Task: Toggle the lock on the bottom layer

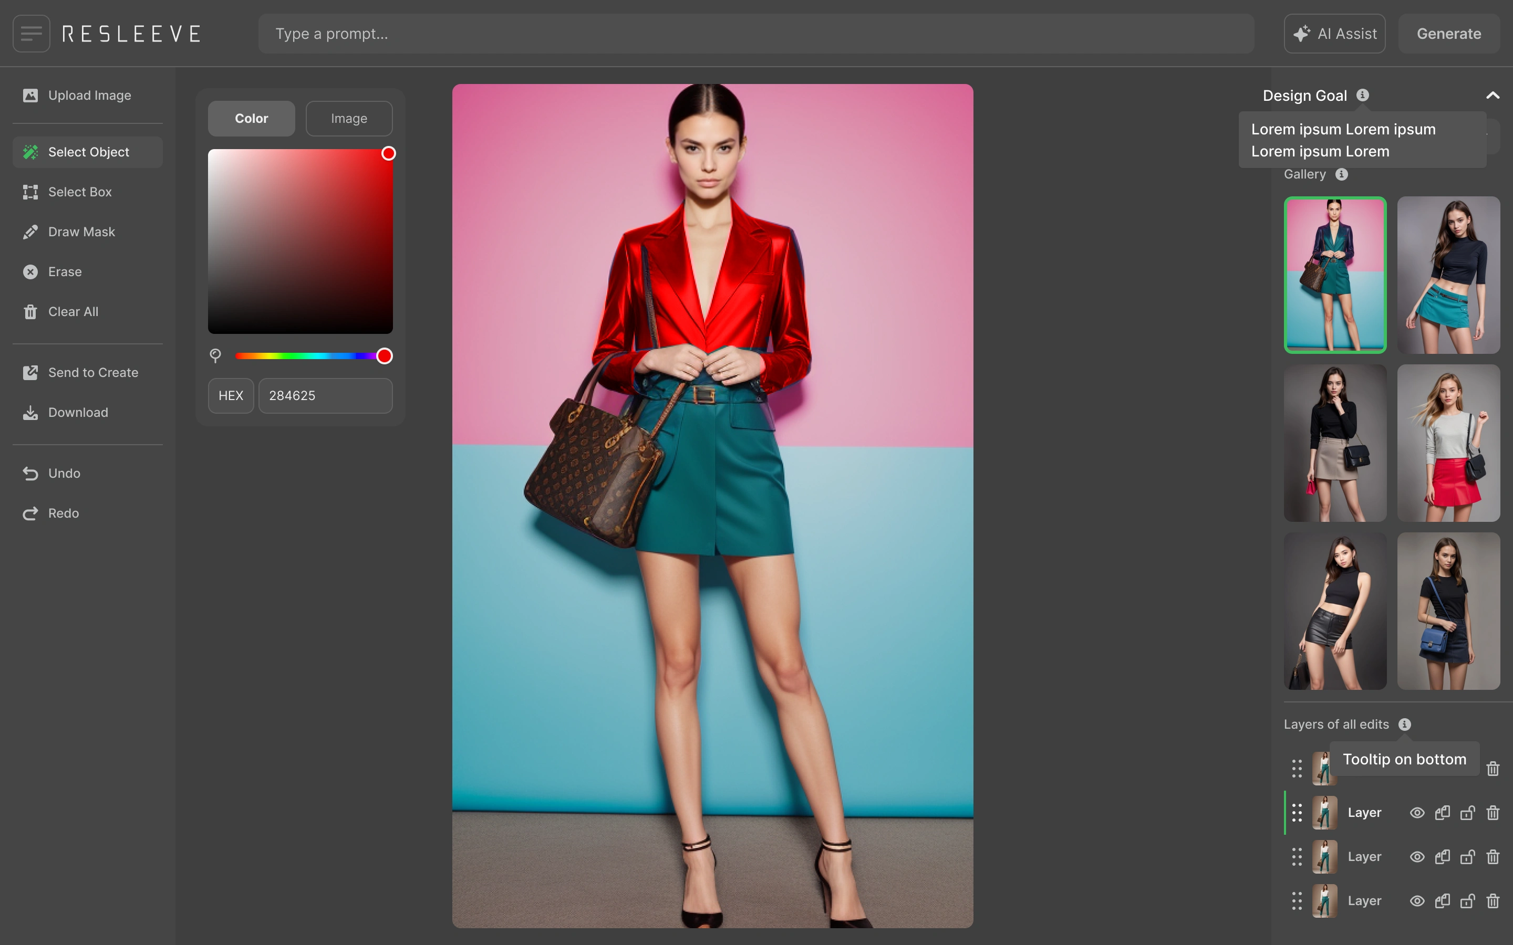Action: coord(1467,900)
